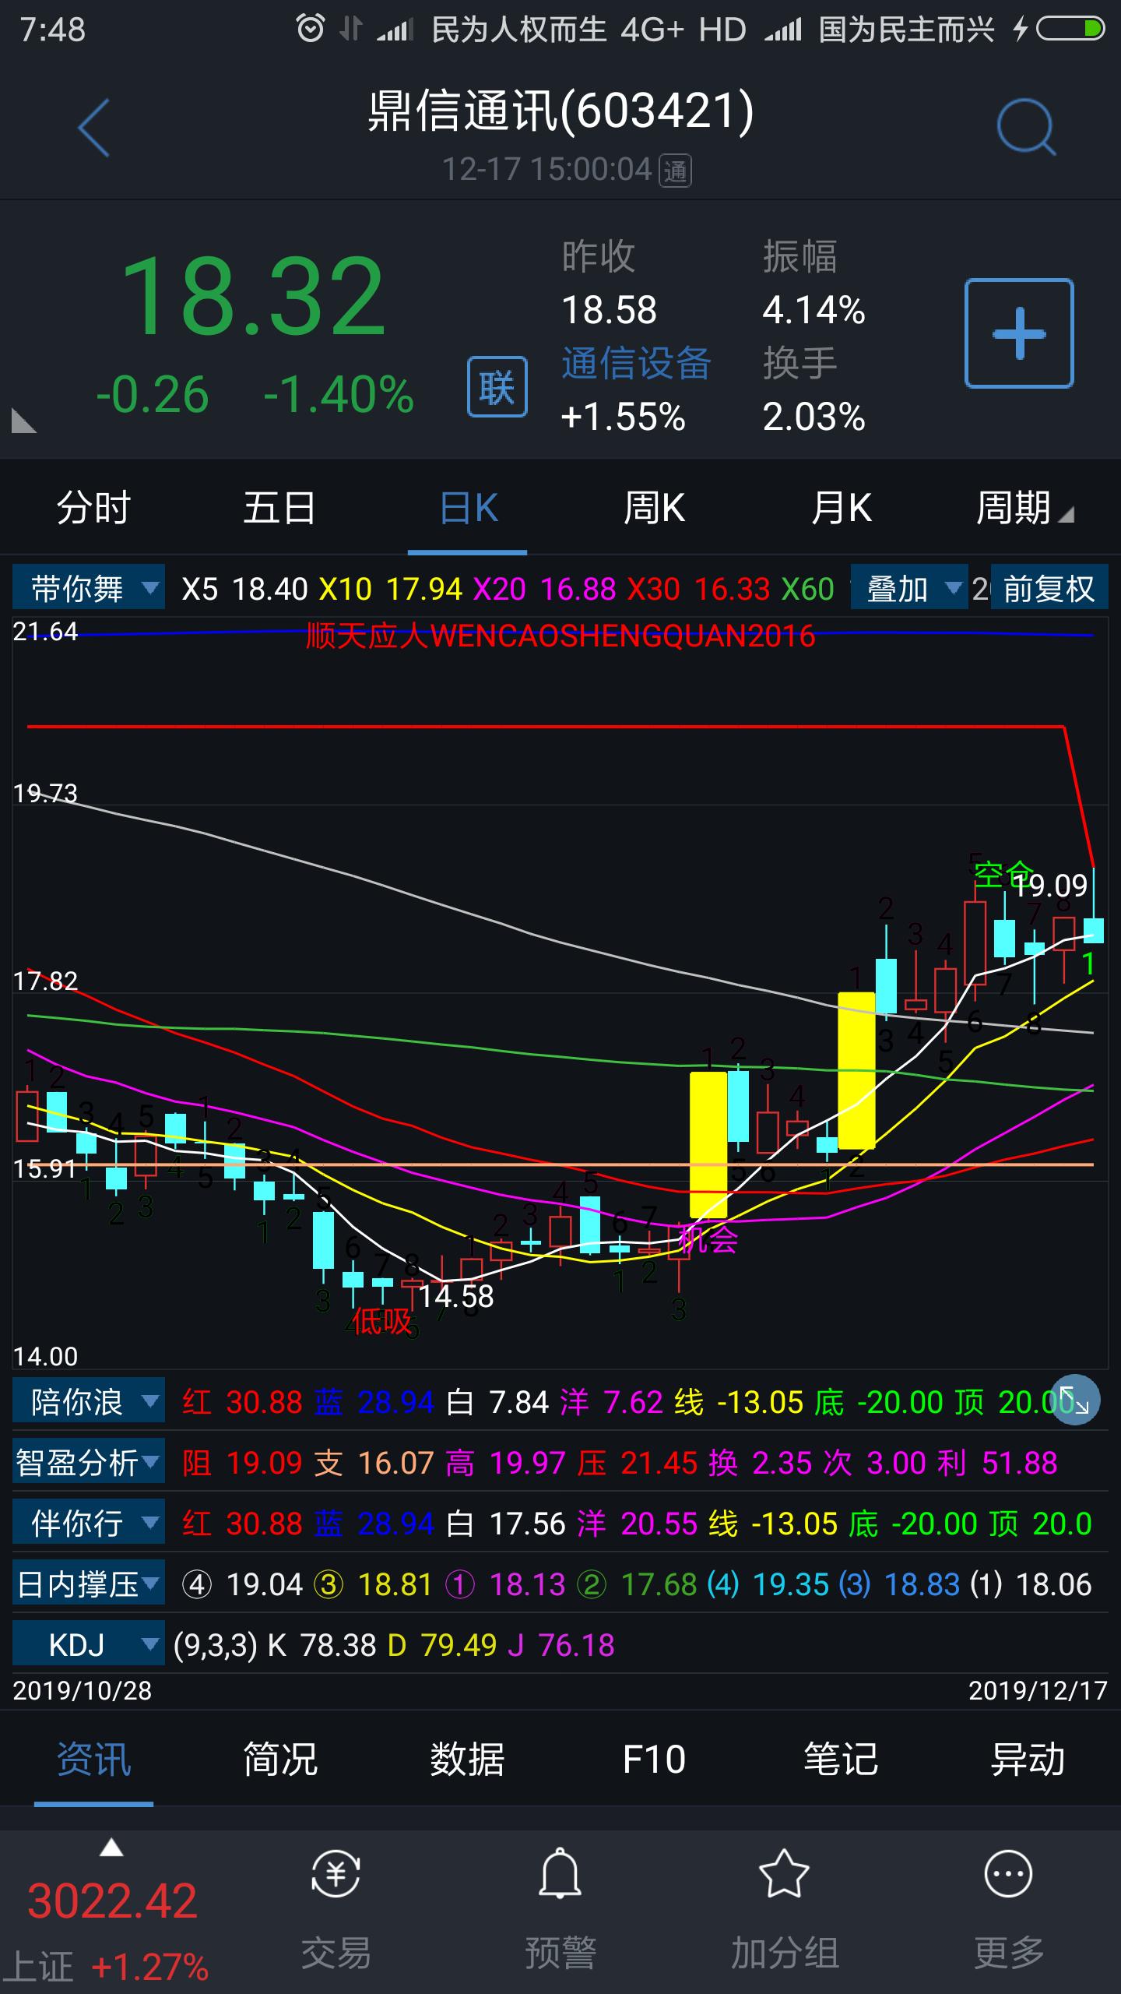Tap the 通信设备 sector link
1121x1994 pixels.
[x=636, y=363]
